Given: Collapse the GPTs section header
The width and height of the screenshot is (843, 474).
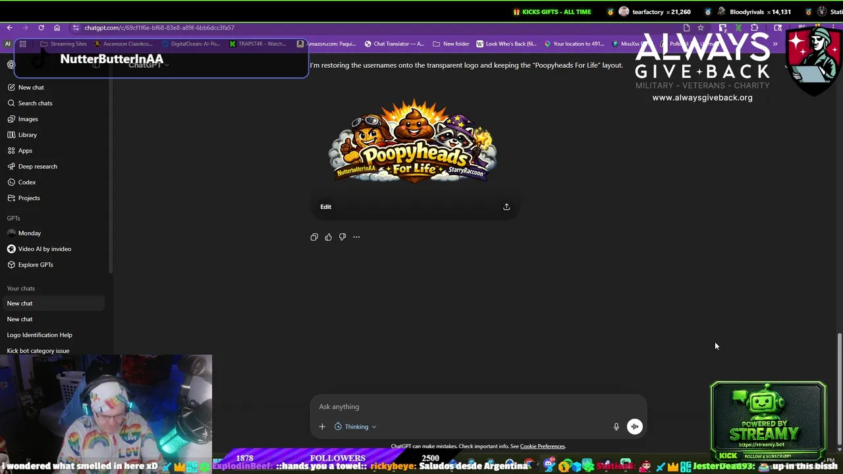Looking at the screenshot, I should pos(13,218).
